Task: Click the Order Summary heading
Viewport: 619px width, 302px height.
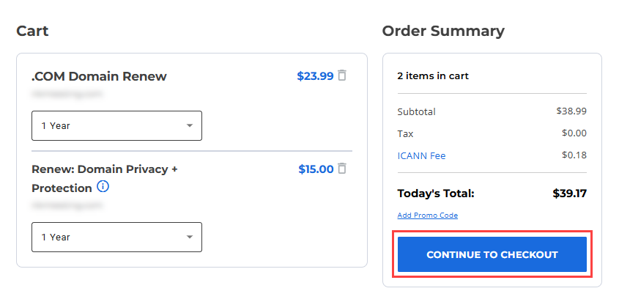Action: point(443,31)
